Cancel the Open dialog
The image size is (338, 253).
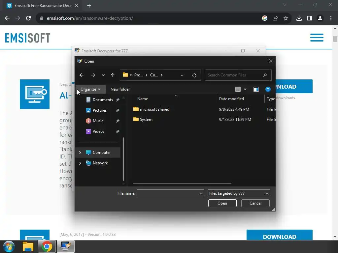[x=255, y=203]
